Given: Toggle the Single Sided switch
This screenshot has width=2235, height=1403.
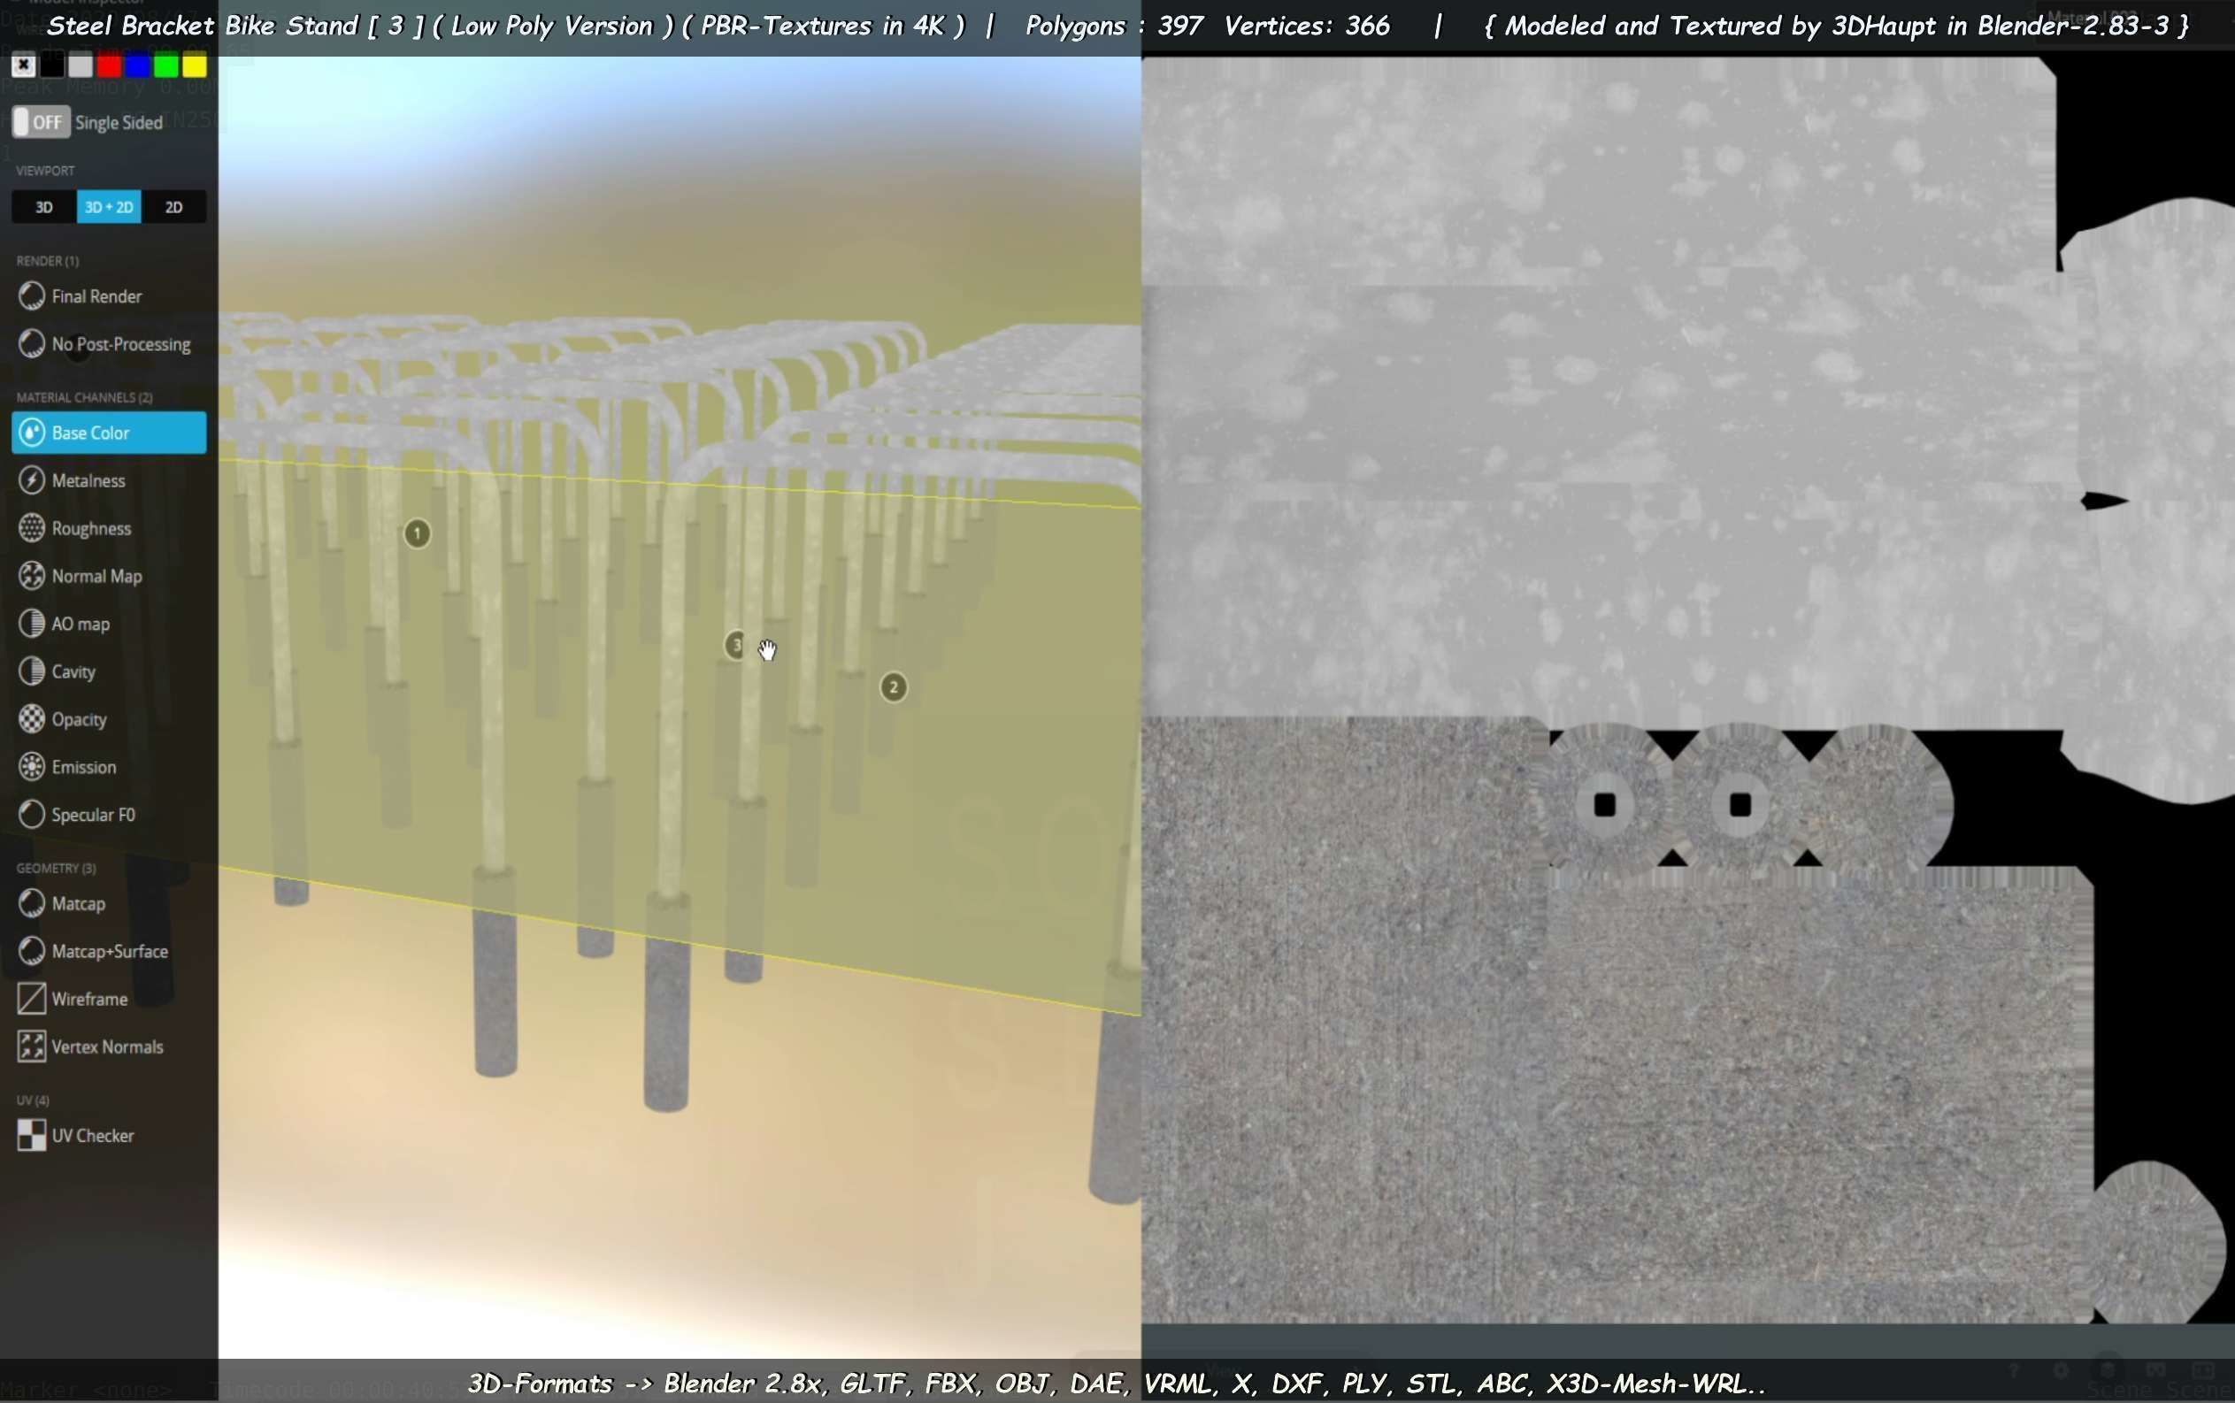Looking at the screenshot, I should click(x=41, y=122).
